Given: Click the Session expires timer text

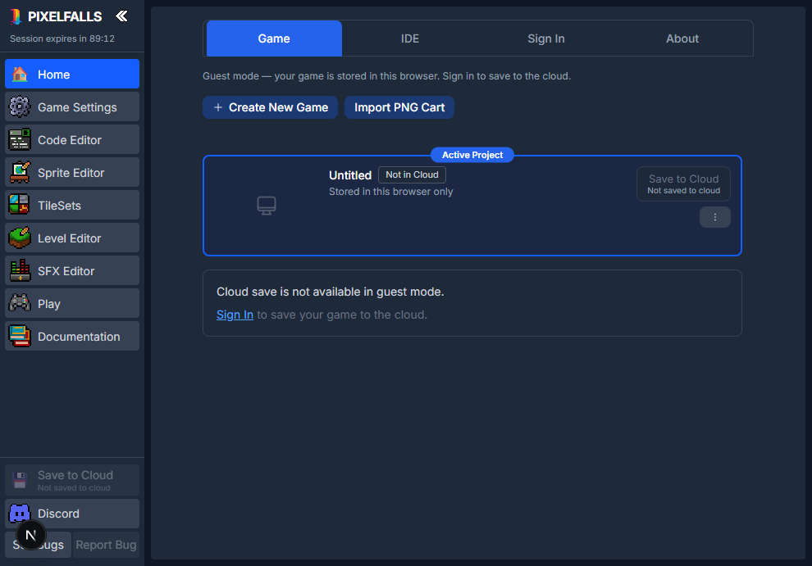Looking at the screenshot, I should pyautogui.click(x=62, y=38).
